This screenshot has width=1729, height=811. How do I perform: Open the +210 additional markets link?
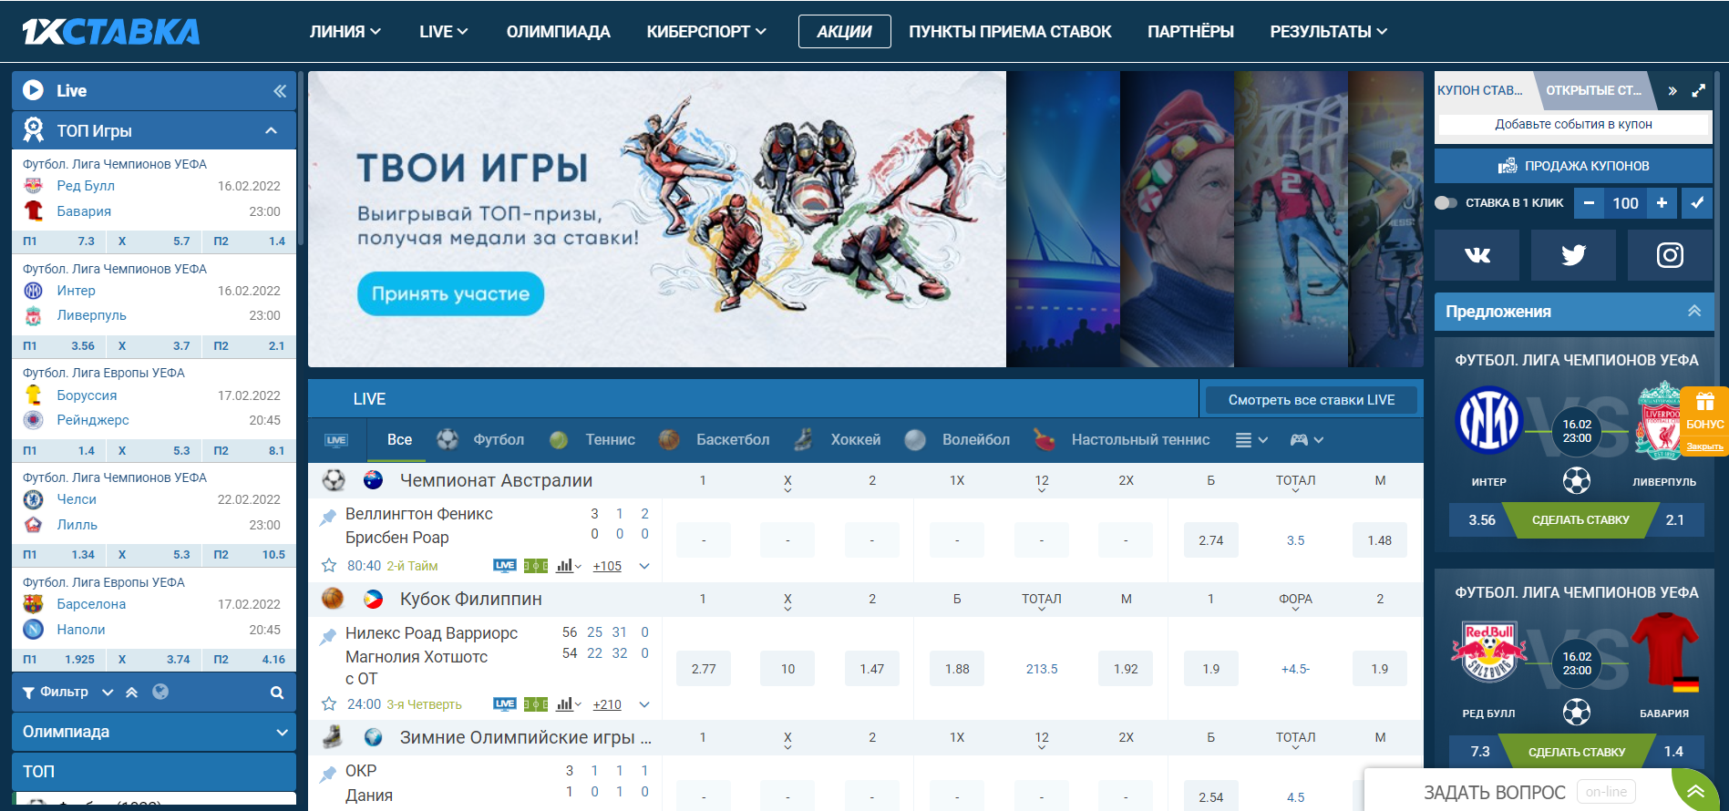[x=607, y=704]
